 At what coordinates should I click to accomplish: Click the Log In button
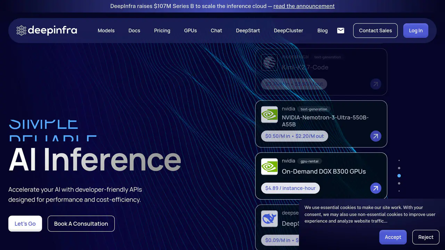(416, 31)
